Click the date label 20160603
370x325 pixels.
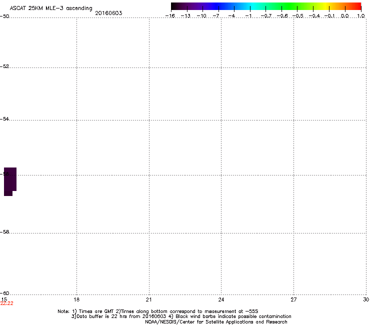pos(108,13)
